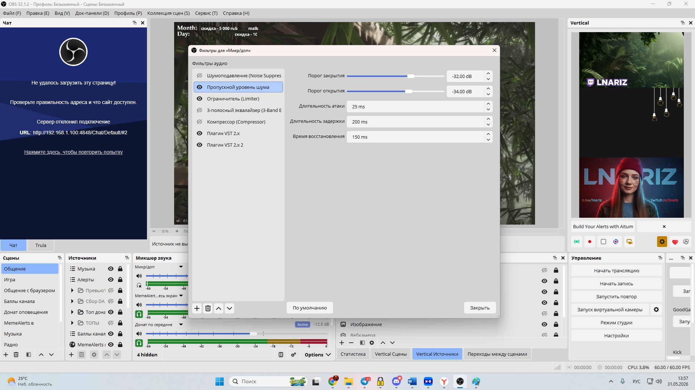Add a new scene in Сцены panel
The height and width of the screenshot is (390, 695).
(x=6, y=355)
